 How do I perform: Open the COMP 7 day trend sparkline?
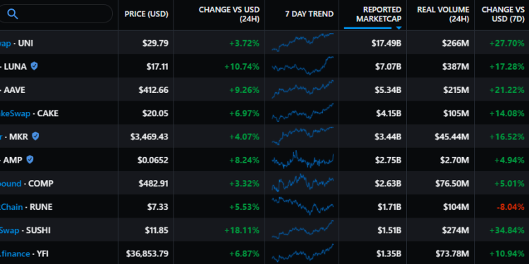tap(303, 183)
